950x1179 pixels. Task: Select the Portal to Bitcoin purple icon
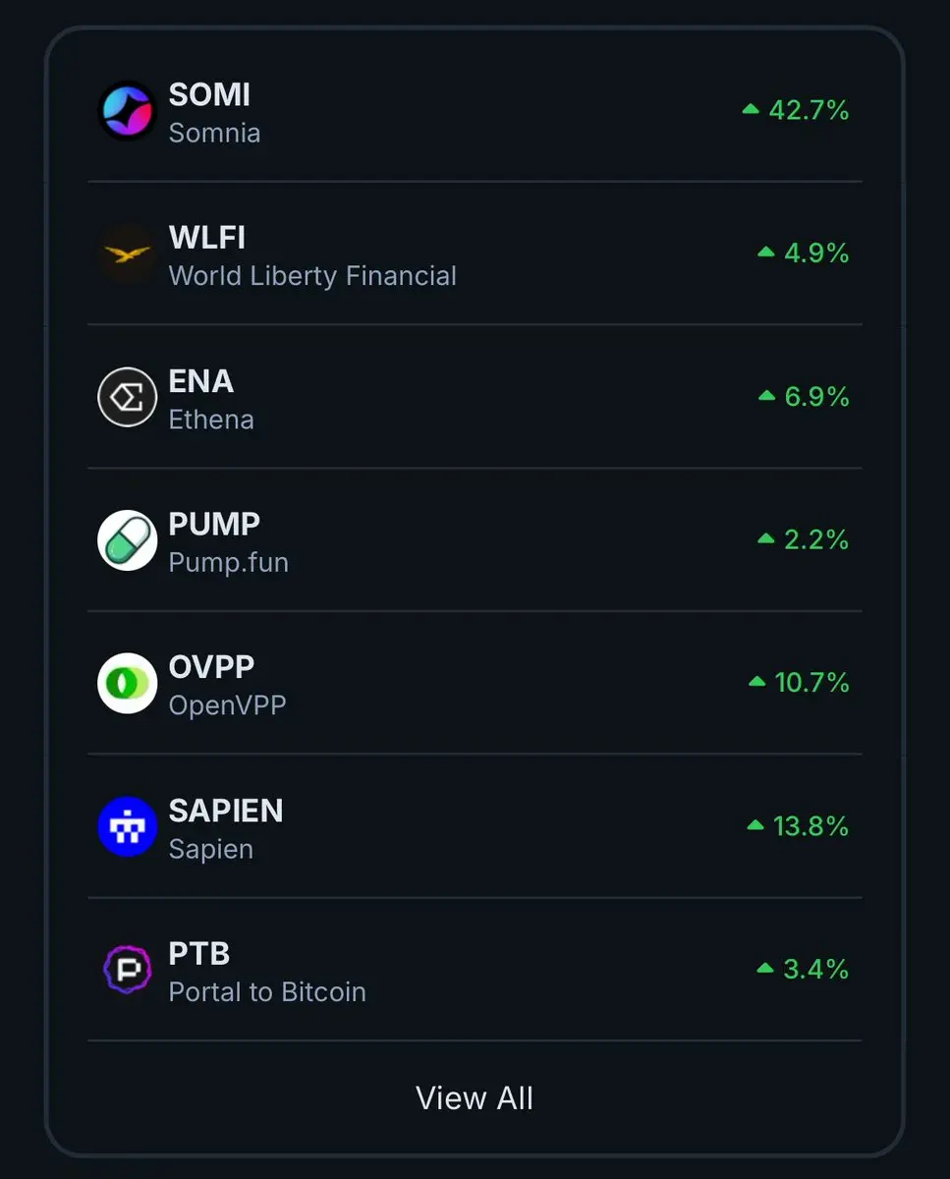[x=128, y=970]
